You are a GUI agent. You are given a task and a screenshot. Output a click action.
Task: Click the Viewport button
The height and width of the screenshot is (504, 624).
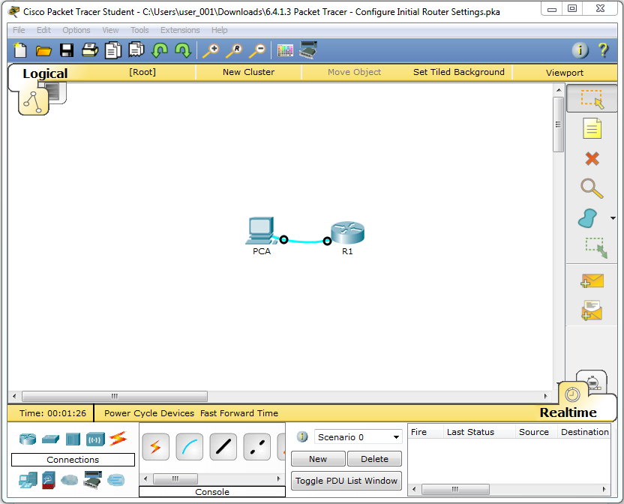(x=564, y=73)
